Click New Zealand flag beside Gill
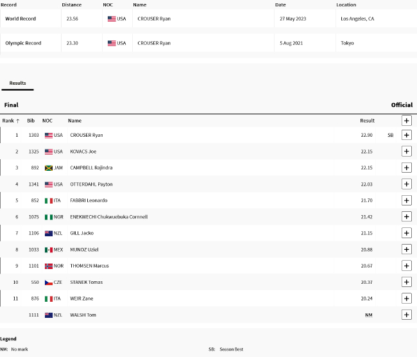The height and width of the screenshot is (357, 417). [x=48, y=233]
